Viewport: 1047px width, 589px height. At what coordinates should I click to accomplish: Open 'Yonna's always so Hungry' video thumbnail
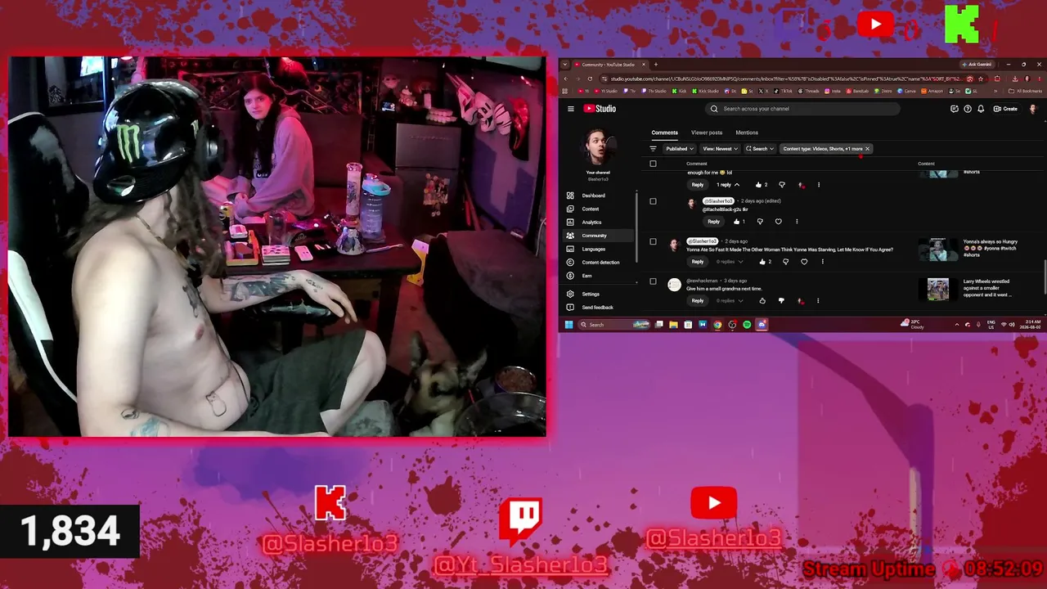(938, 250)
